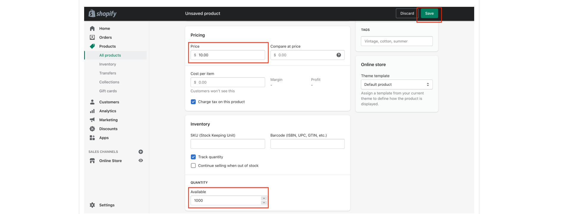Viewport: 561px width, 214px height.
Task: Click the 'Profit' label
Action: coord(316,80)
